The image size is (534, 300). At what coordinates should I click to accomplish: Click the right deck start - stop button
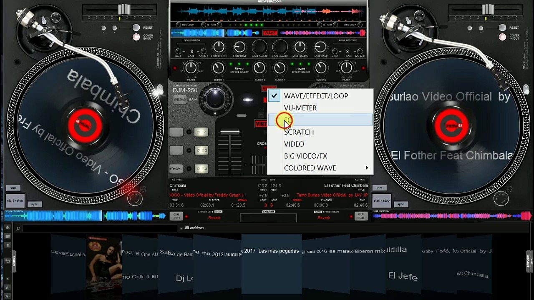(381, 201)
